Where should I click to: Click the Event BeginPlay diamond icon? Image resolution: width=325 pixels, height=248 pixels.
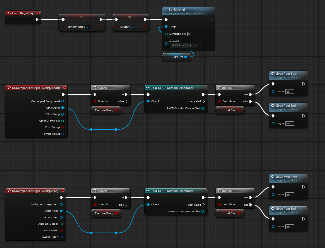click(x=9, y=13)
